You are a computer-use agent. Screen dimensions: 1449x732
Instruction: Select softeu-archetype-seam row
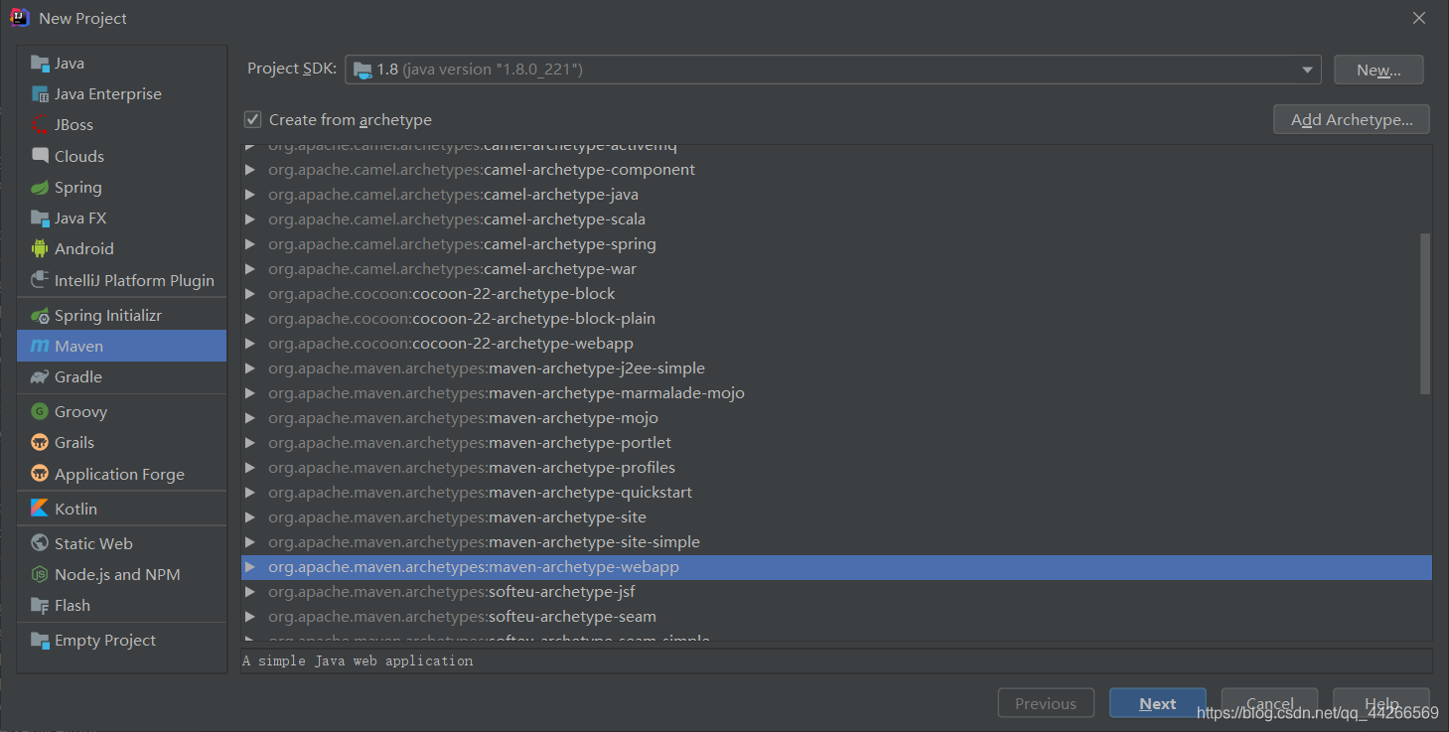coord(836,617)
